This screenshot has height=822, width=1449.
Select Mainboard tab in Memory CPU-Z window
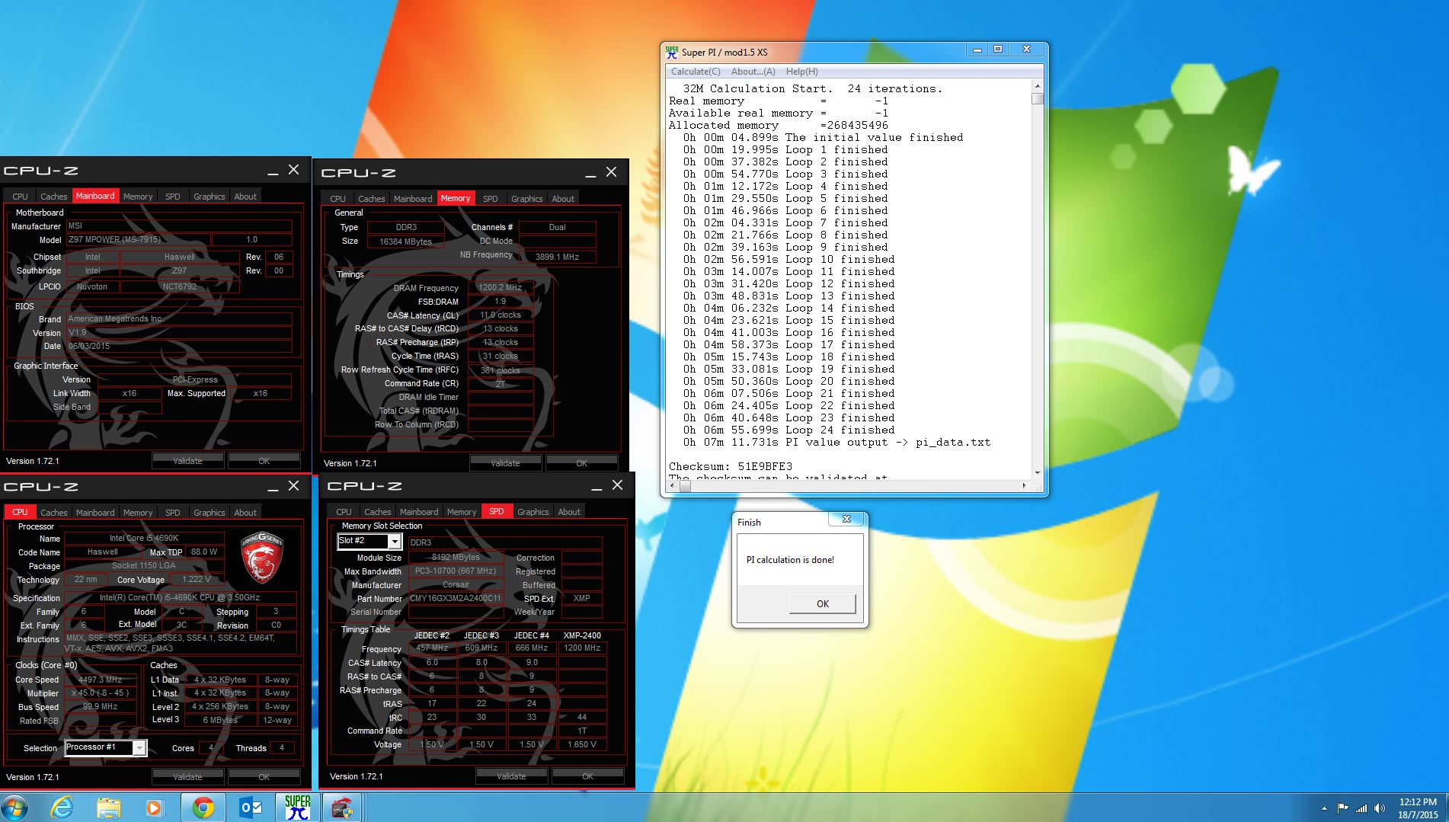click(x=413, y=199)
